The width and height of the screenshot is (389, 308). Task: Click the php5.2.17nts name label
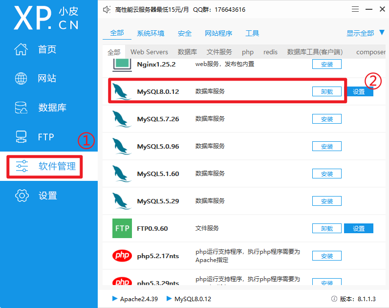(158, 256)
